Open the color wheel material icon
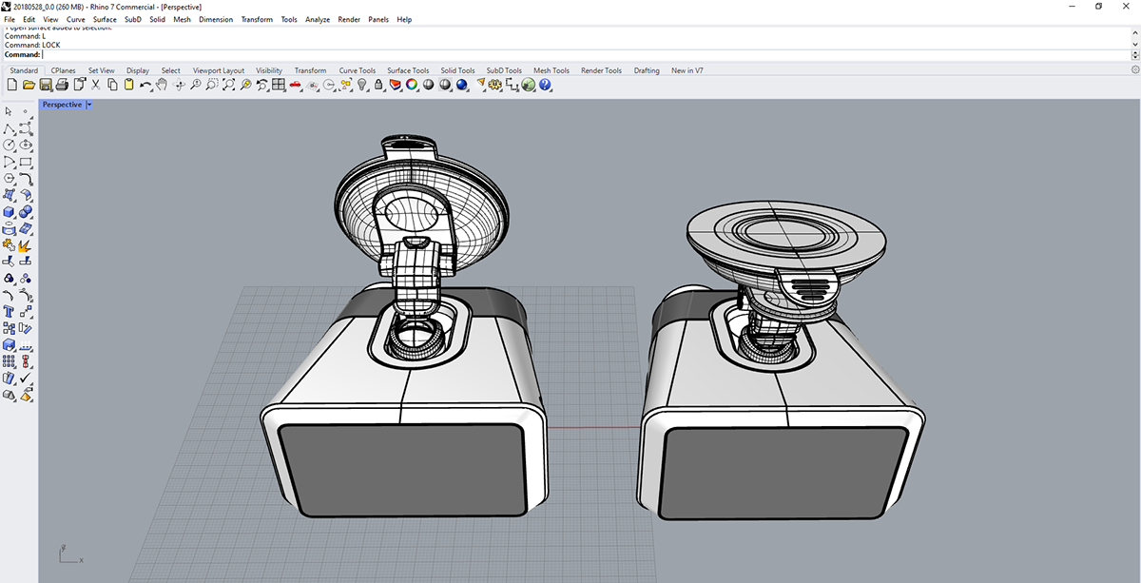This screenshot has width=1141, height=583. click(x=412, y=86)
